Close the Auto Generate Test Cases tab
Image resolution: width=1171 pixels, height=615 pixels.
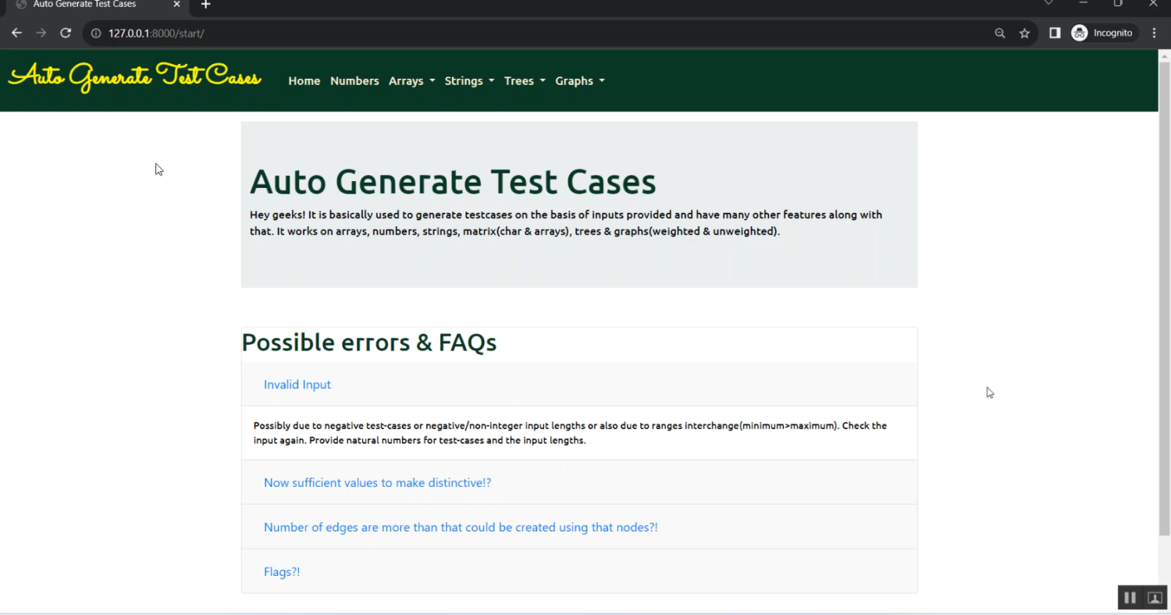click(x=176, y=5)
